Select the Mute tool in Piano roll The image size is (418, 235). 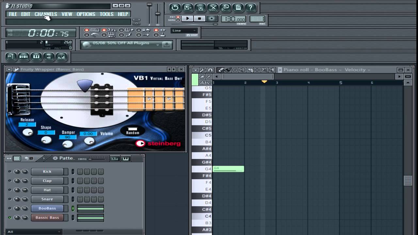242,70
